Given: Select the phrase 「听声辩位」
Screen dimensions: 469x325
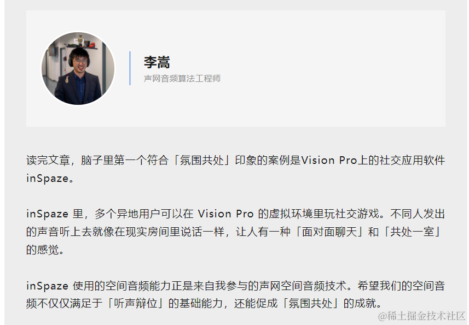Looking at the screenshot, I should point(136,304).
